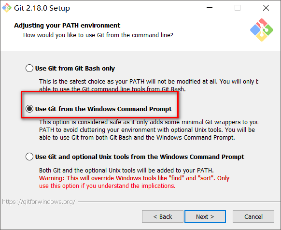Viewport: 281px width, 230px height.
Task: Continue with the 'Next >' button
Action: (x=205, y=216)
